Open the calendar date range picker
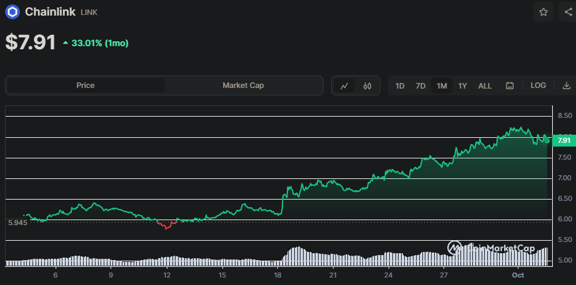The width and height of the screenshot is (576, 285). pos(510,86)
